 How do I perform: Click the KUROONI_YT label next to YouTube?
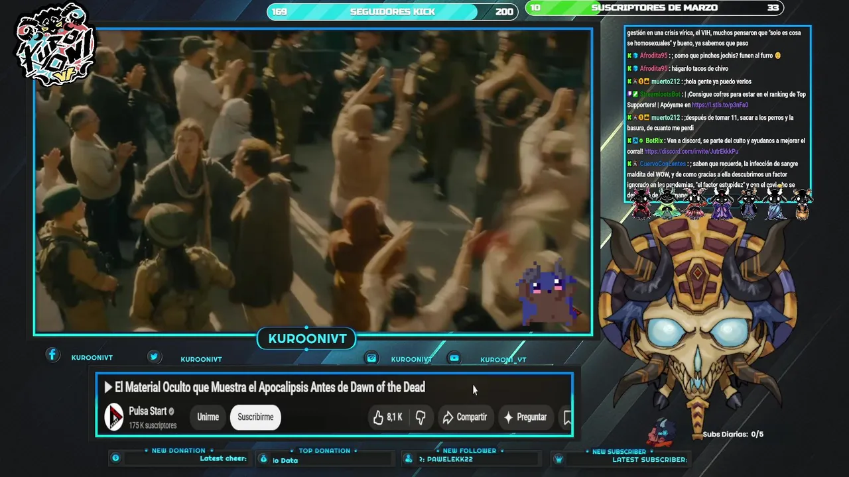coord(503,360)
